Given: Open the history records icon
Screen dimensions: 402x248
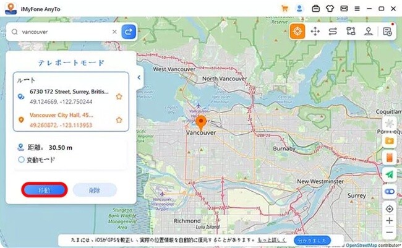Looking at the screenshot, I should pos(387,32).
